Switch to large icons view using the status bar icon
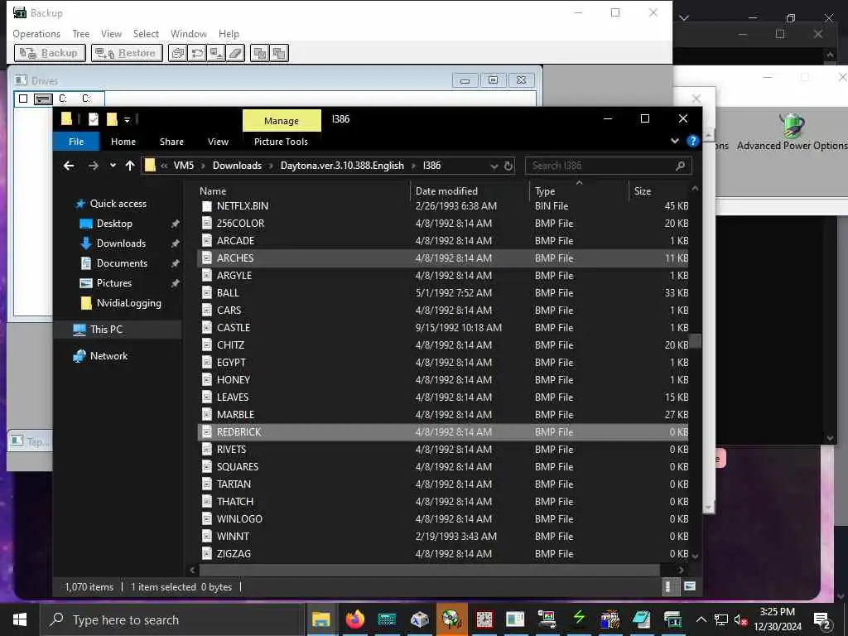 [x=690, y=586]
